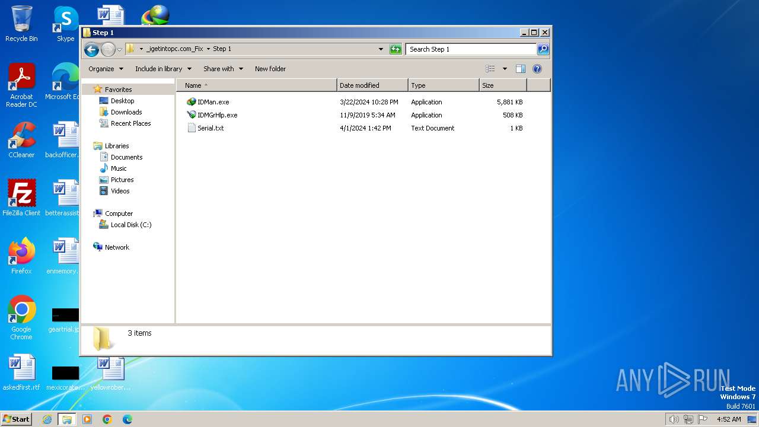Select the askedfirst.rtf desktop file

(21, 372)
